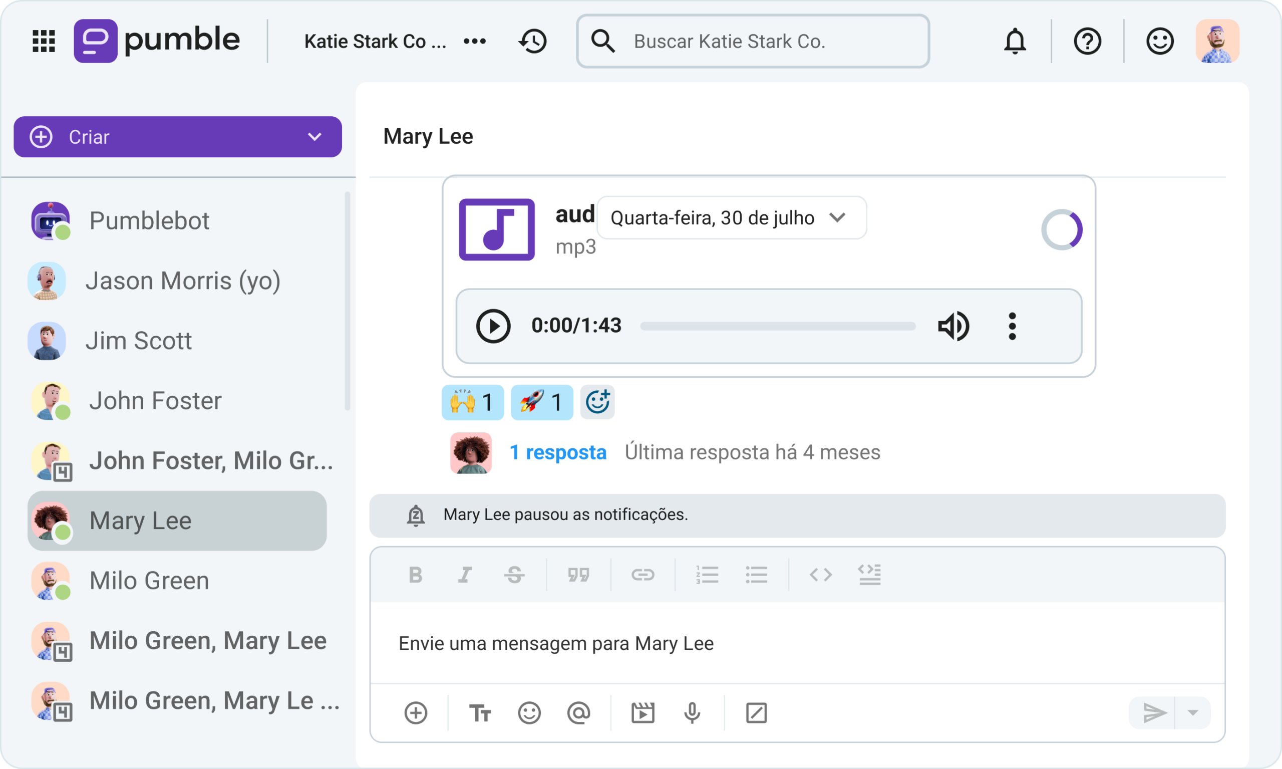This screenshot has width=1282, height=769.
Task: Click the audio progress bar
Action: click(778, 326)
